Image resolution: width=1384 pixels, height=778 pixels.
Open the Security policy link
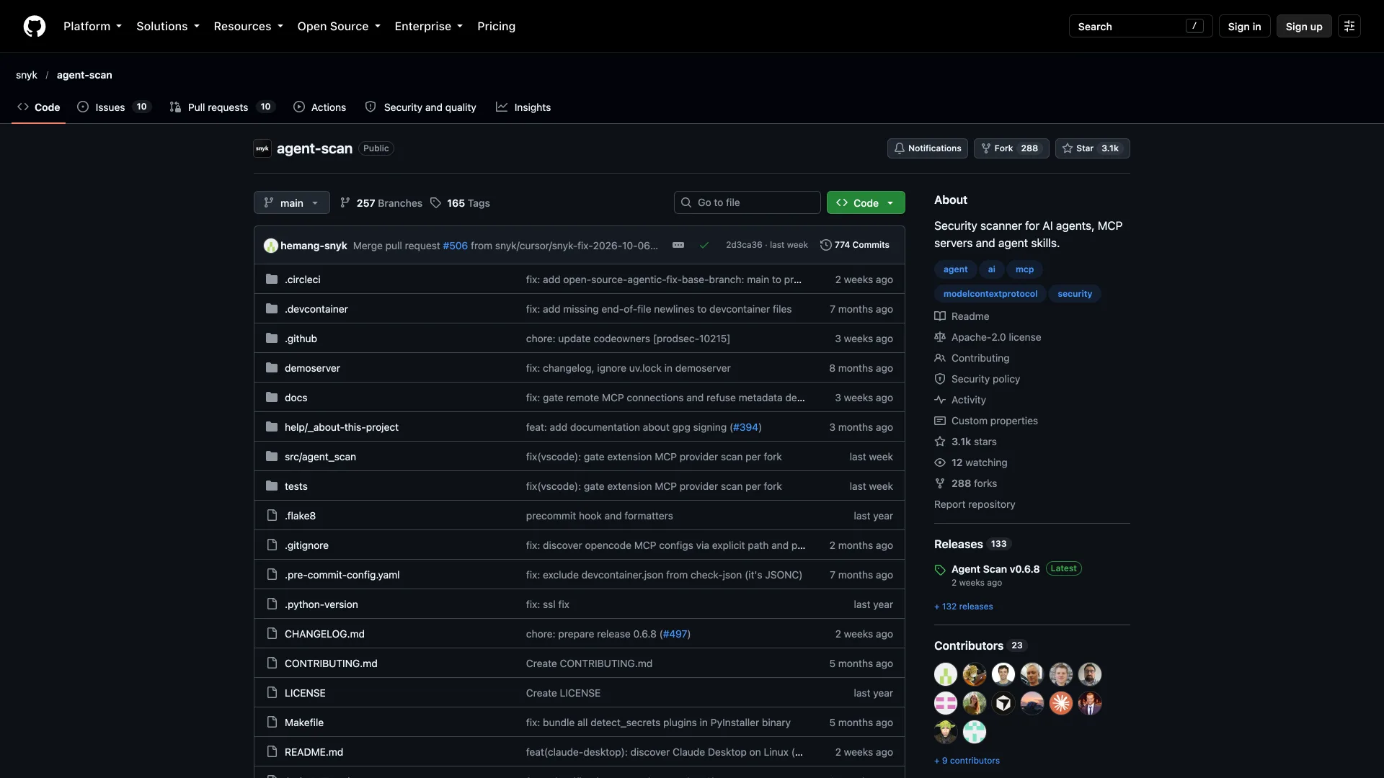pos(977,379)
